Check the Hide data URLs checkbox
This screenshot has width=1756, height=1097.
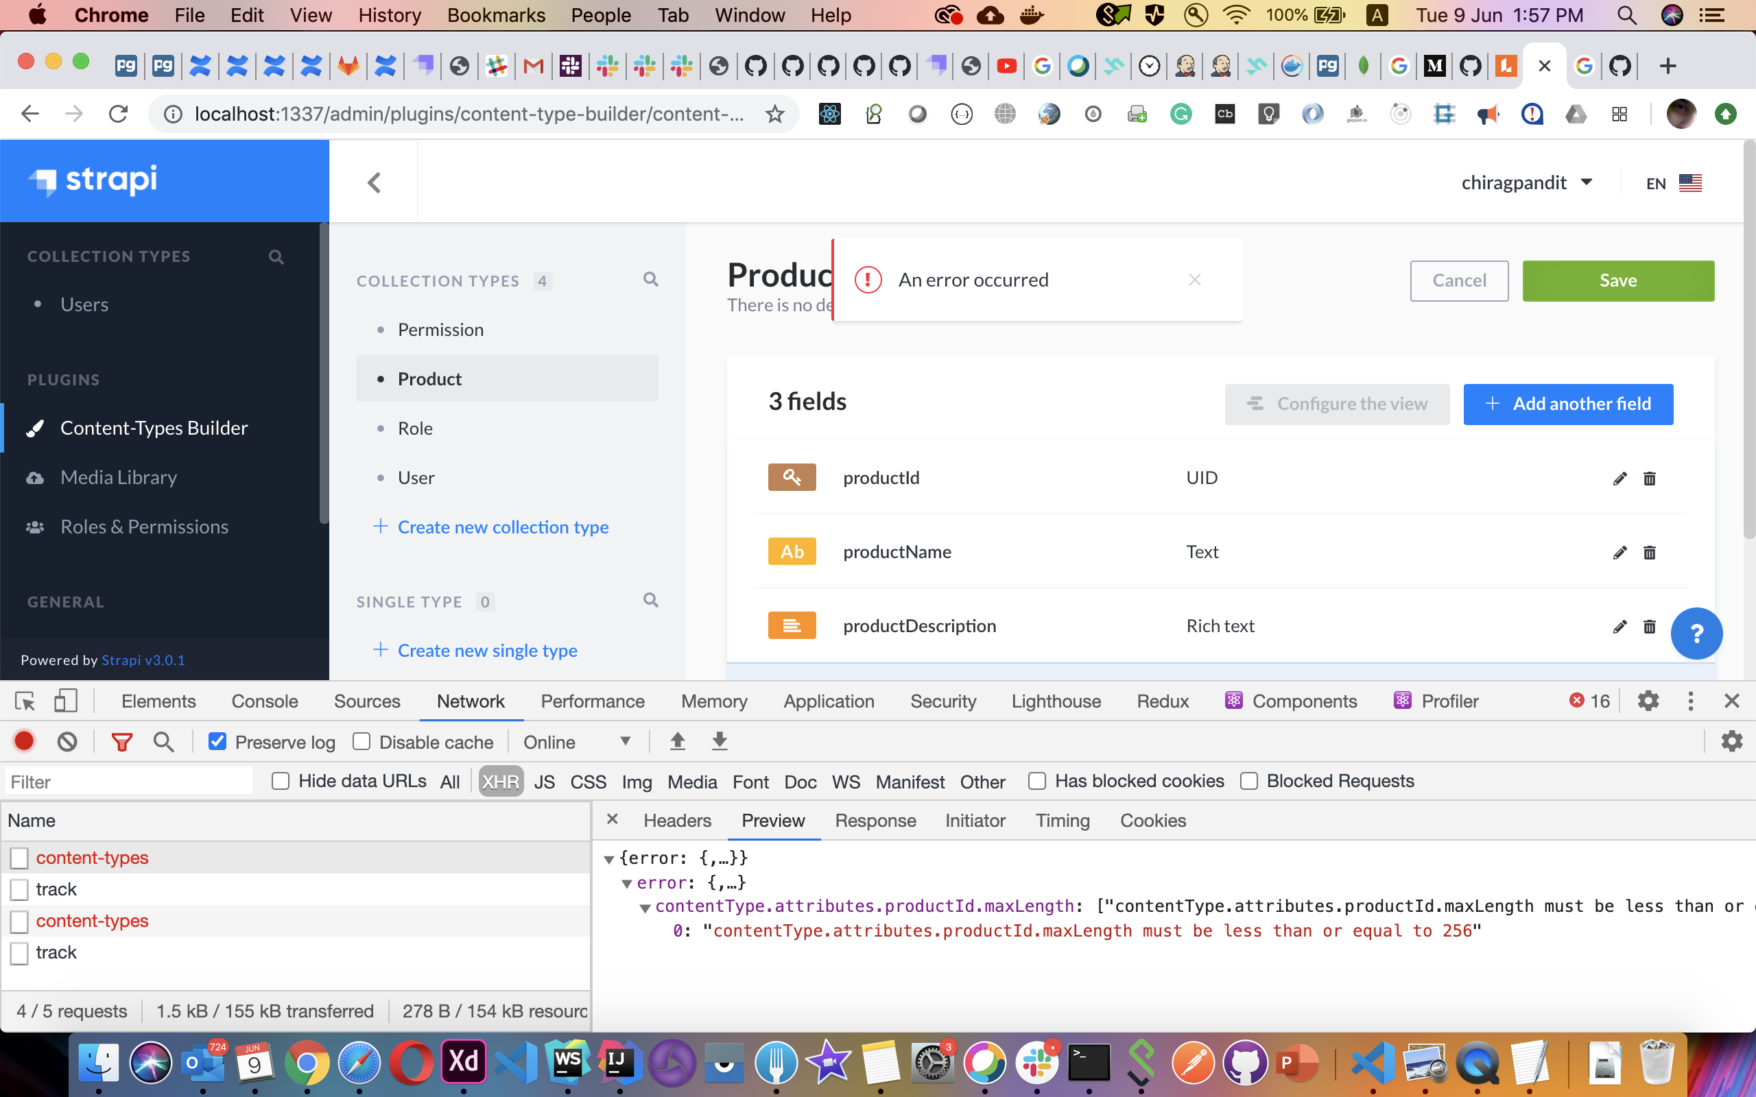280,782
